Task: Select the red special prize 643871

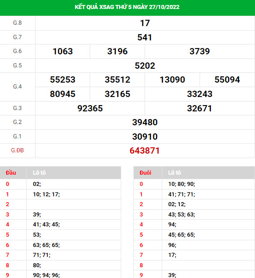Action: click(x=145, y=151)
